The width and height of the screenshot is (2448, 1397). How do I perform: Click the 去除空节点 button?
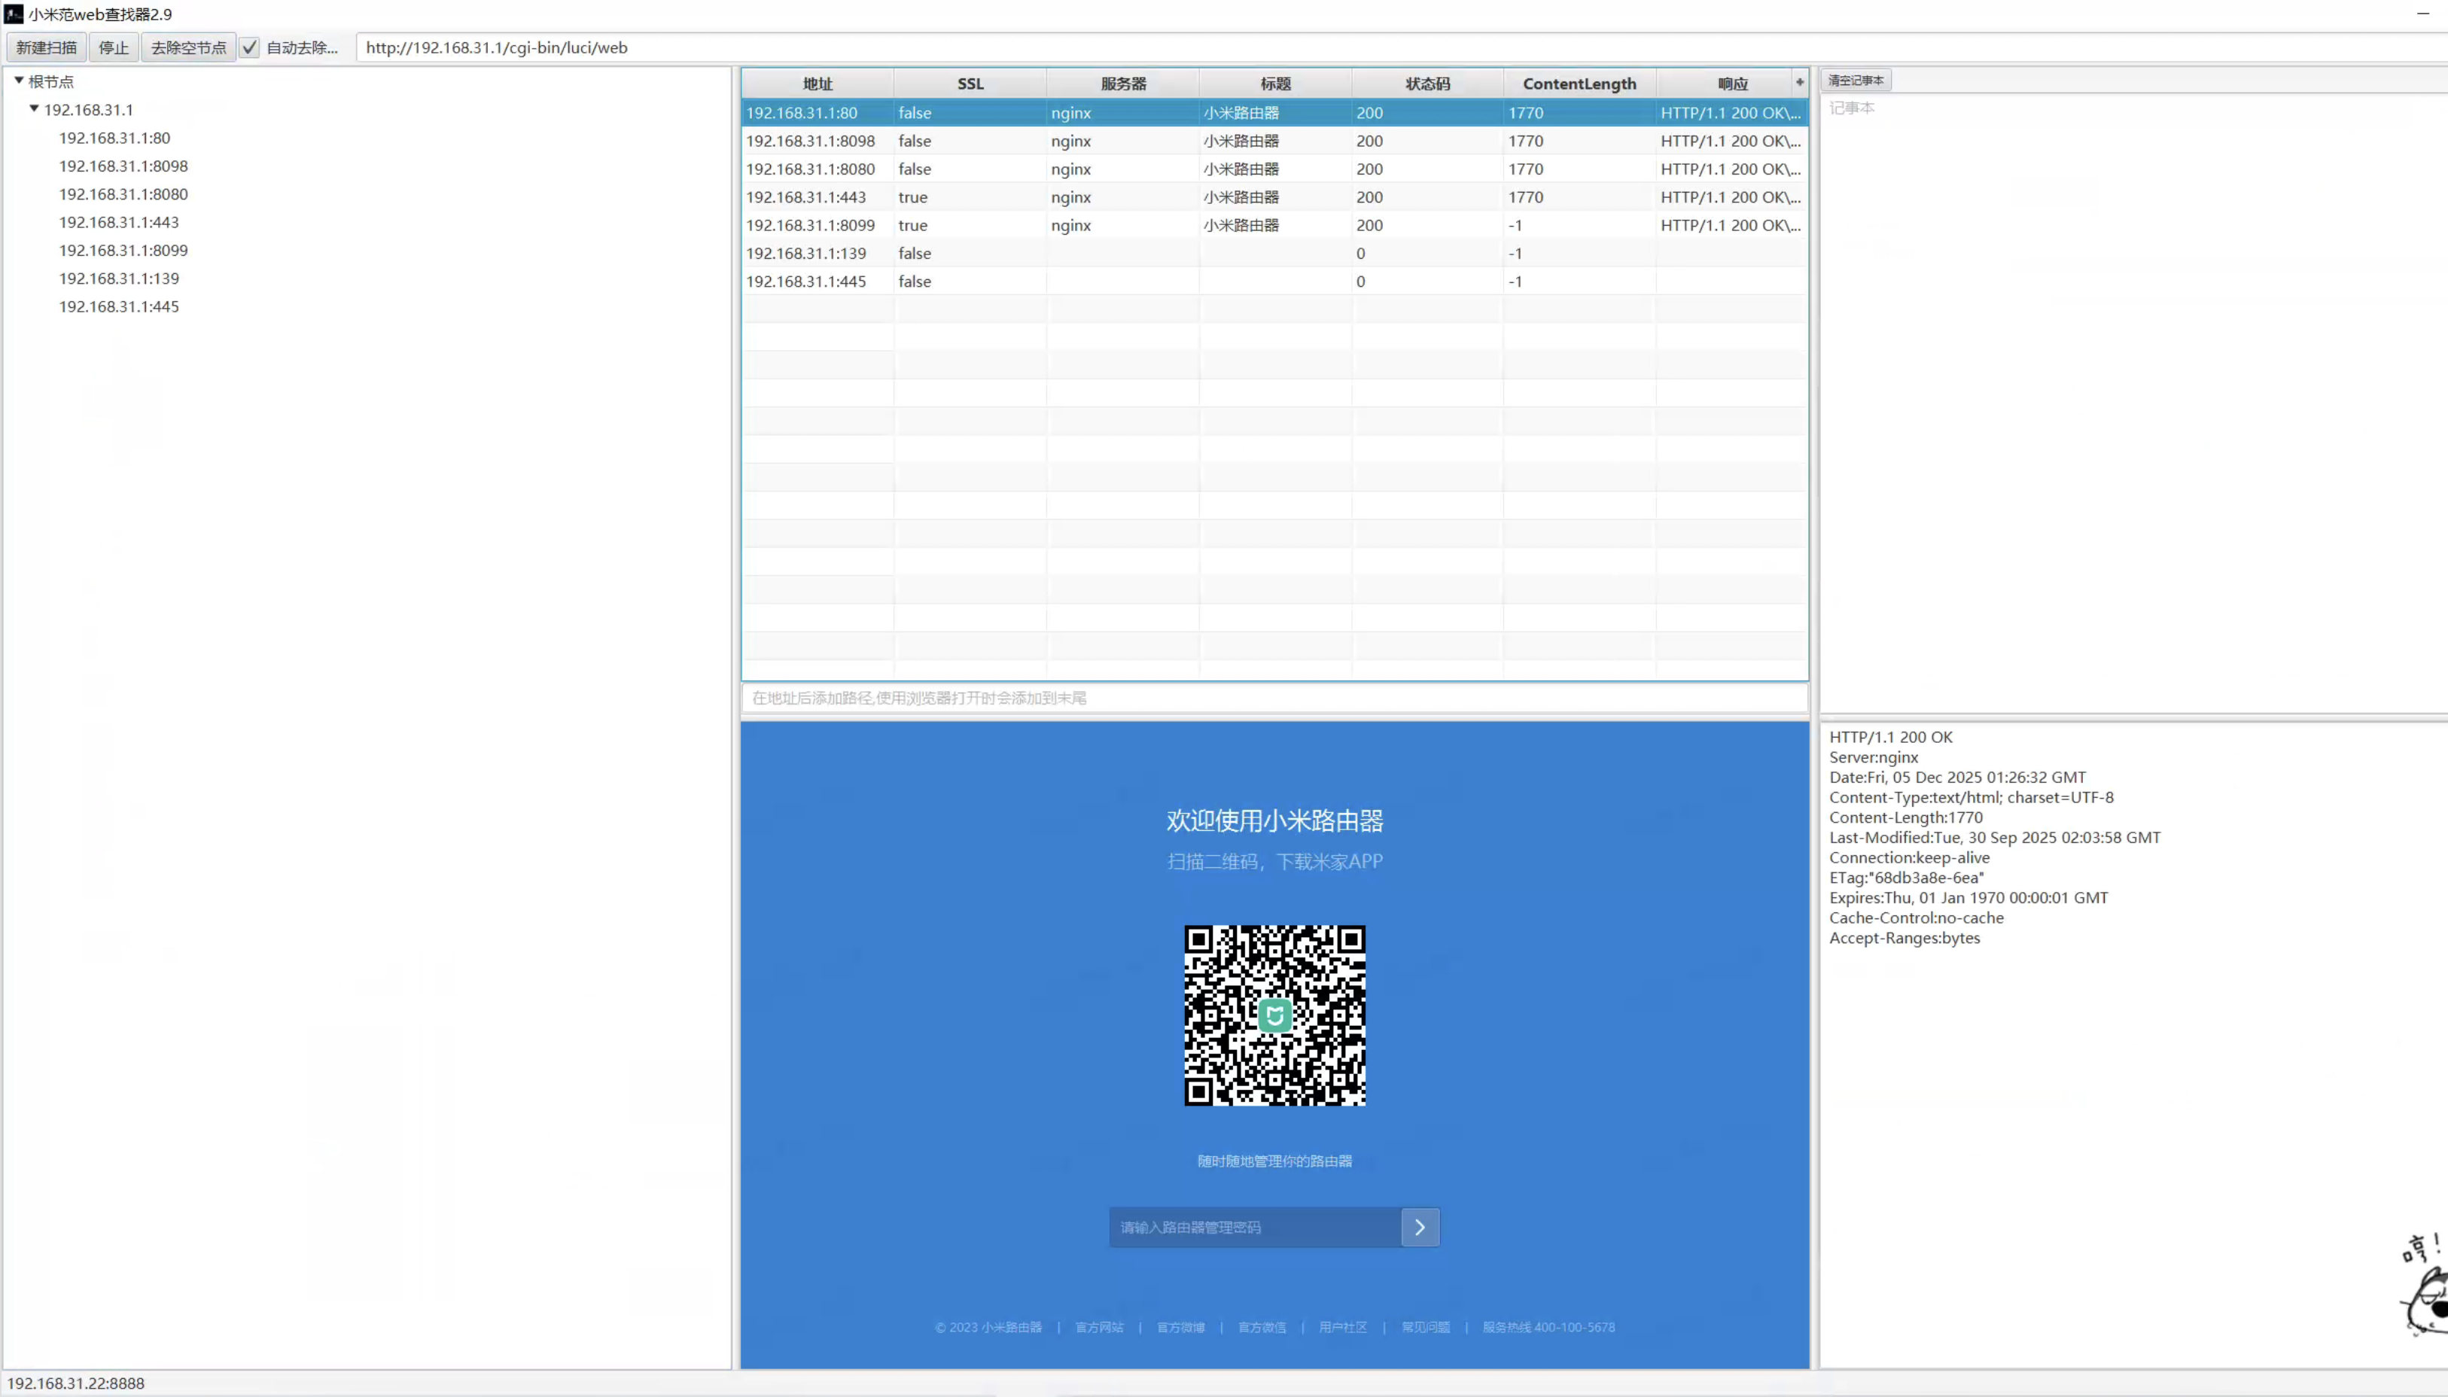[188, 48]
